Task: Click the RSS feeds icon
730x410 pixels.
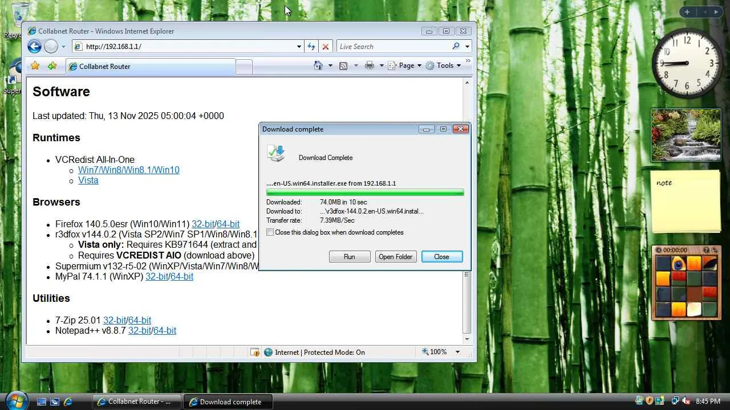Action: tap(343, 65)
